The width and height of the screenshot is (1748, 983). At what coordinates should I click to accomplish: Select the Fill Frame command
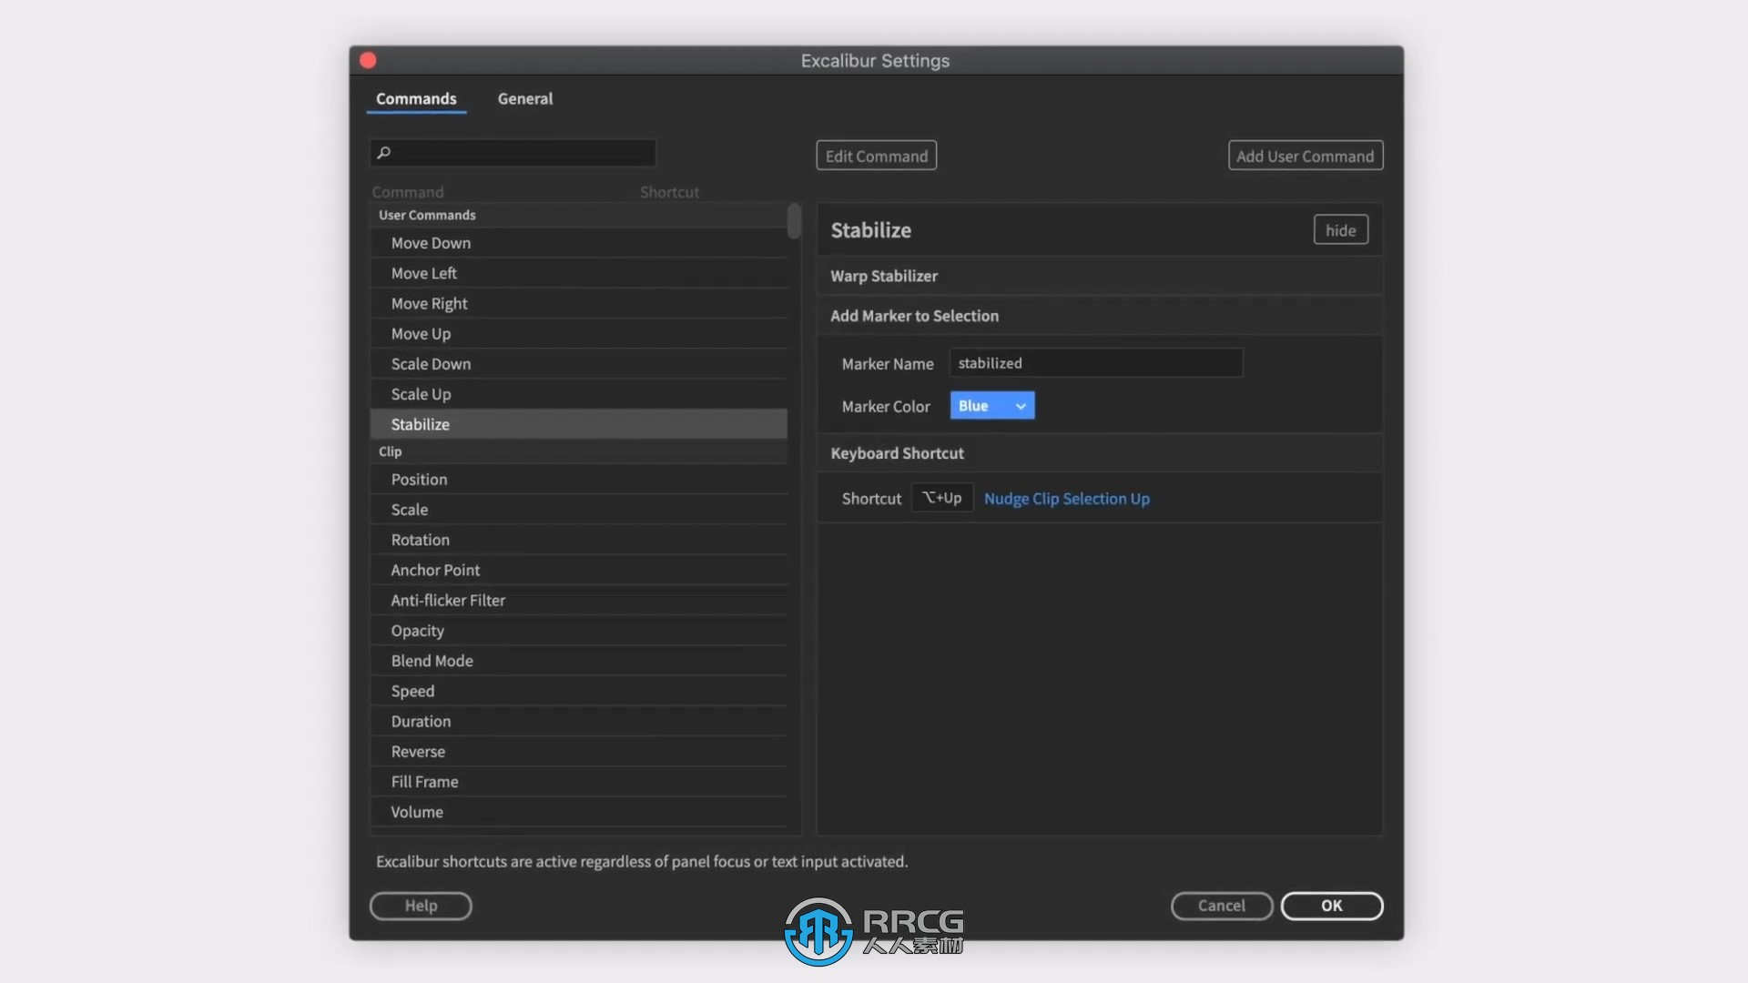[x=578, y=781]
